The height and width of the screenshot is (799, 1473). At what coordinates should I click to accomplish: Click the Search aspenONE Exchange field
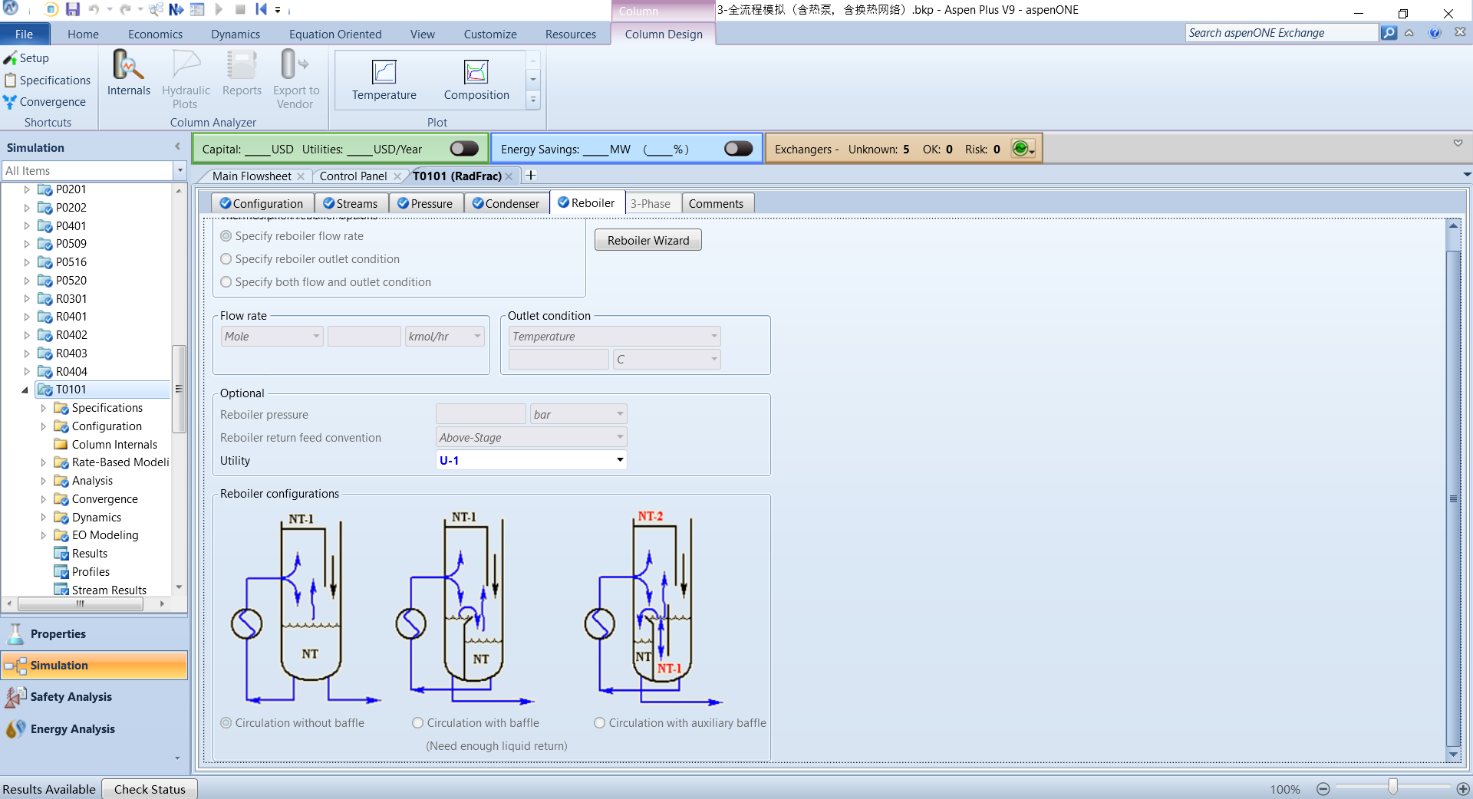pyautogui.click(x=1281, y=33)
